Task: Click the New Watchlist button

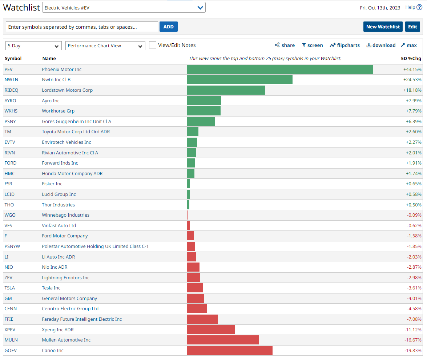Action: [383, 27]
